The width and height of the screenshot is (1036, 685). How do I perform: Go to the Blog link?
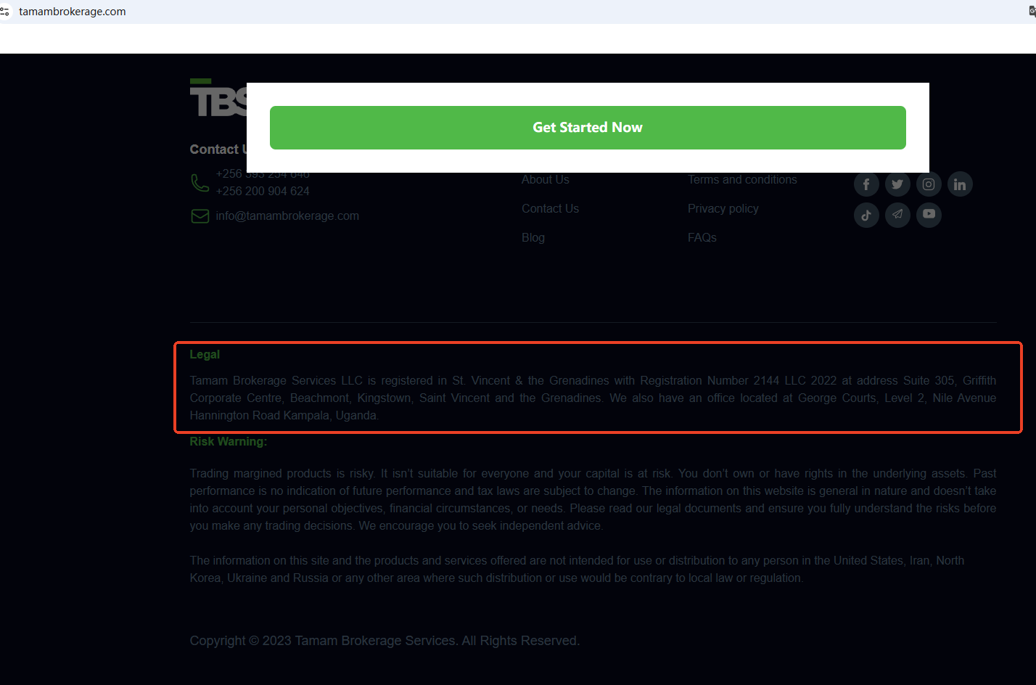[533, 238]
